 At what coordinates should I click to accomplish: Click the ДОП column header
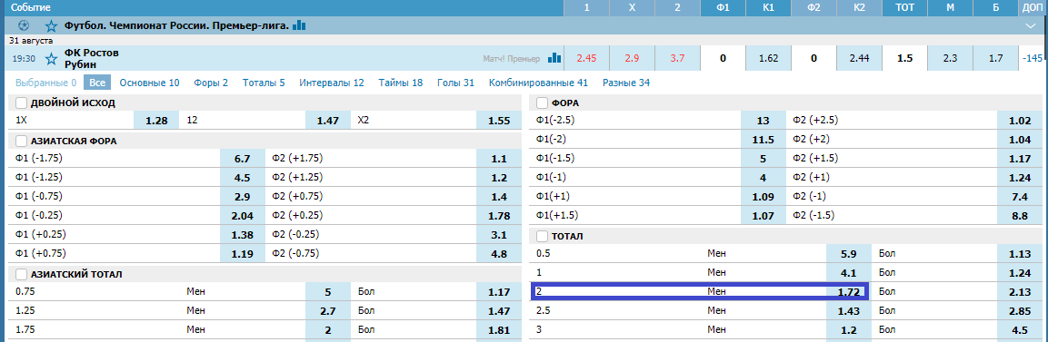1032,8
